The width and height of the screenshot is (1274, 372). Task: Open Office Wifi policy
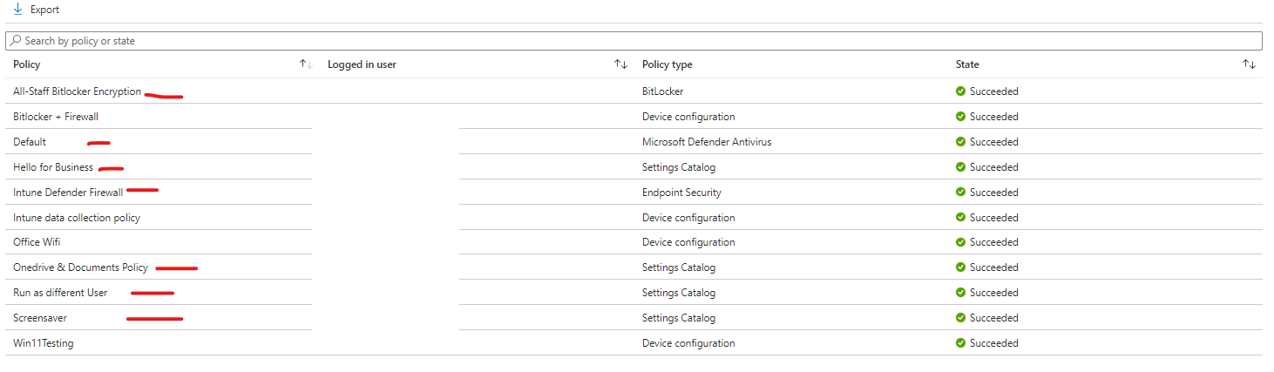coord(37,242)
